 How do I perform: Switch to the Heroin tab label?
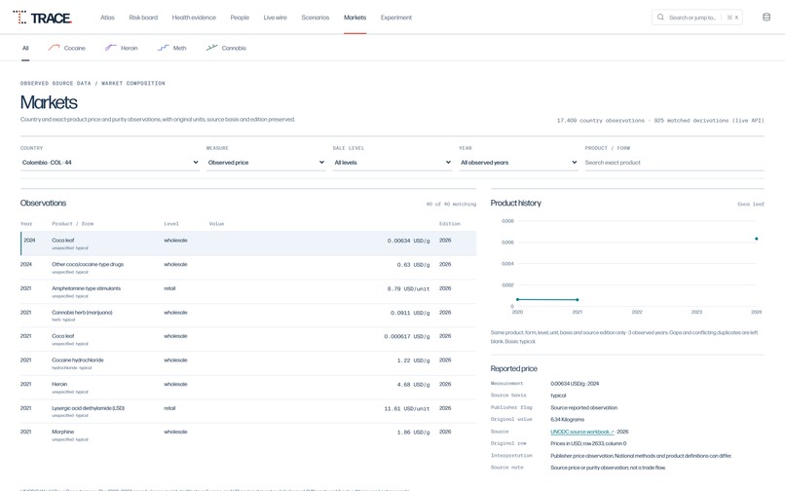[x=130, y=48]
